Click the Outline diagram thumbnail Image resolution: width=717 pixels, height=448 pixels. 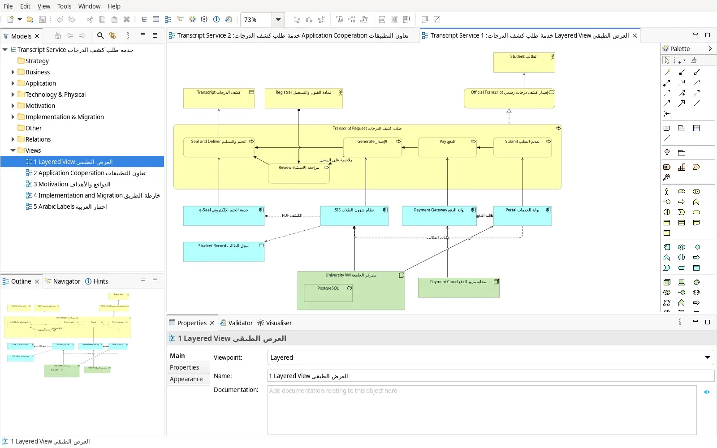click(x=68, y=335)
